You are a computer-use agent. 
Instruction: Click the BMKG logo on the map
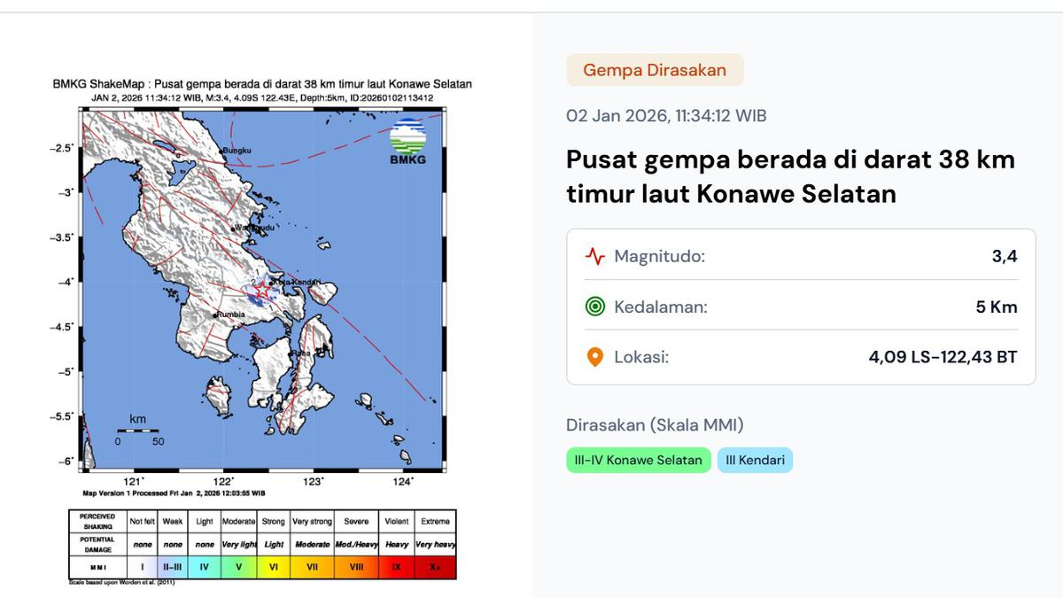(x=407, y=142)
